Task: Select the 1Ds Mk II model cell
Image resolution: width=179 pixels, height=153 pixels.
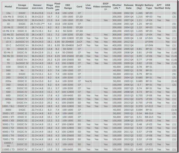Action: pyautogui.click(x=8, y=17)
